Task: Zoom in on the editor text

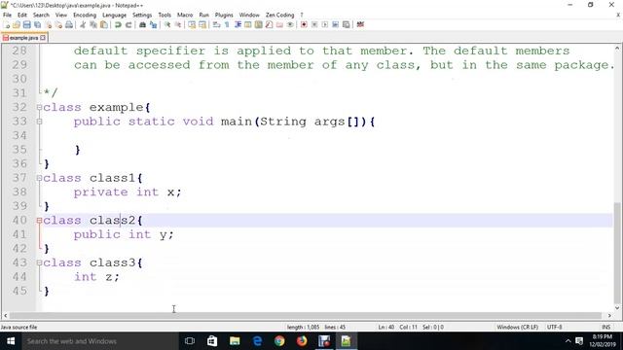Action: point(166,24)
